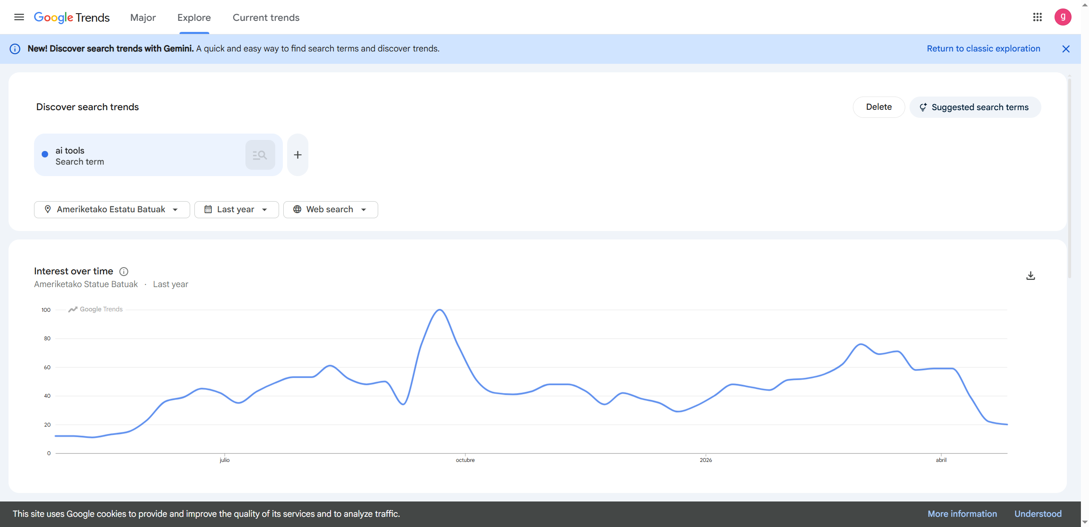Click the search term explore icon
This screenshot has height=527, width=1089.
click(x=260, y=155)
